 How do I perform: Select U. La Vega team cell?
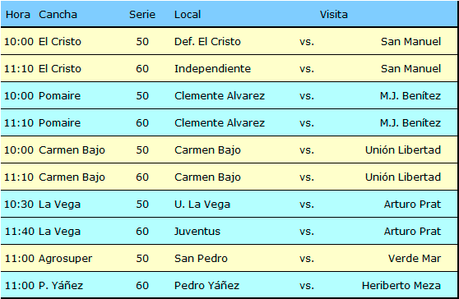pos(202,205)
